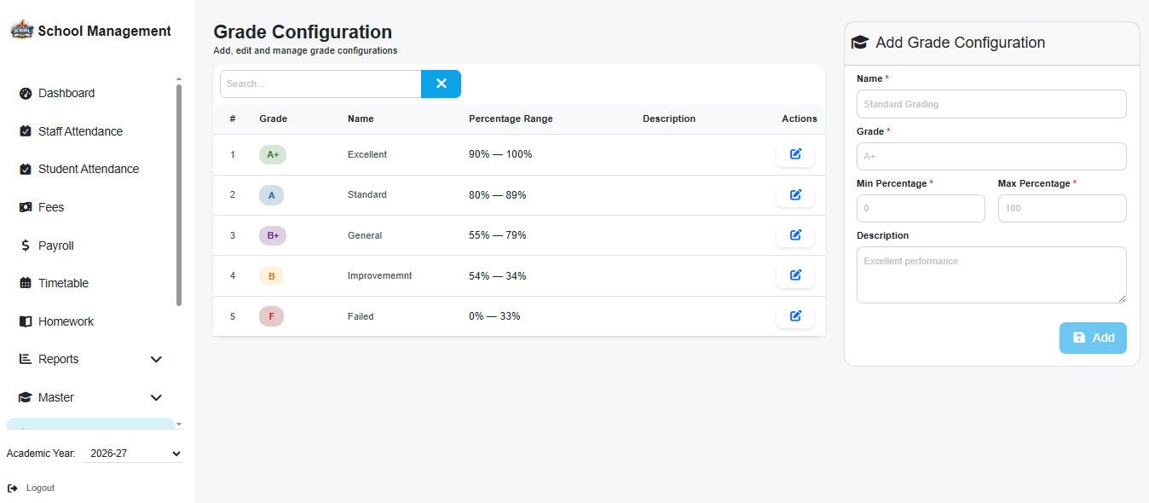This screenshot has height=503, width=1149.
Task: Focus the Grade input field
Action: tap(991, 156)
